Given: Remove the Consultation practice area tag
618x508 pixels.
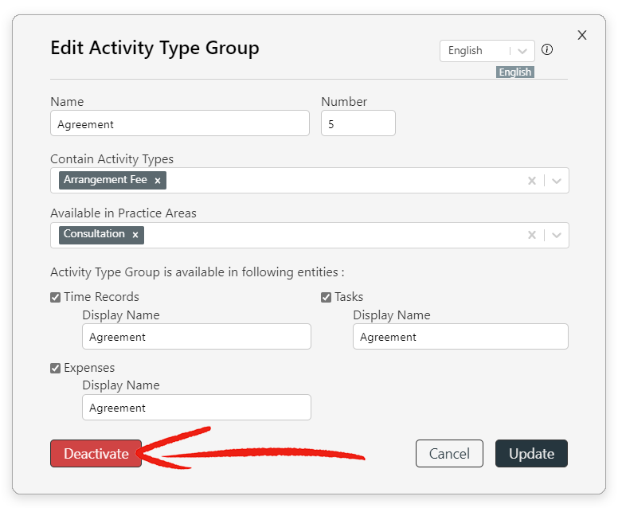Looking at the screenshot, I should click(x=135, y=235).
